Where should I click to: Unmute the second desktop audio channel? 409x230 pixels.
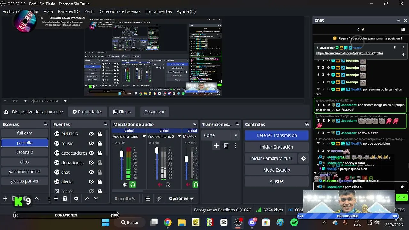pyautogui.click(x=160, y=185)
